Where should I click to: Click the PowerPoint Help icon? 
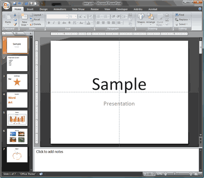click(x=200, y=9)
